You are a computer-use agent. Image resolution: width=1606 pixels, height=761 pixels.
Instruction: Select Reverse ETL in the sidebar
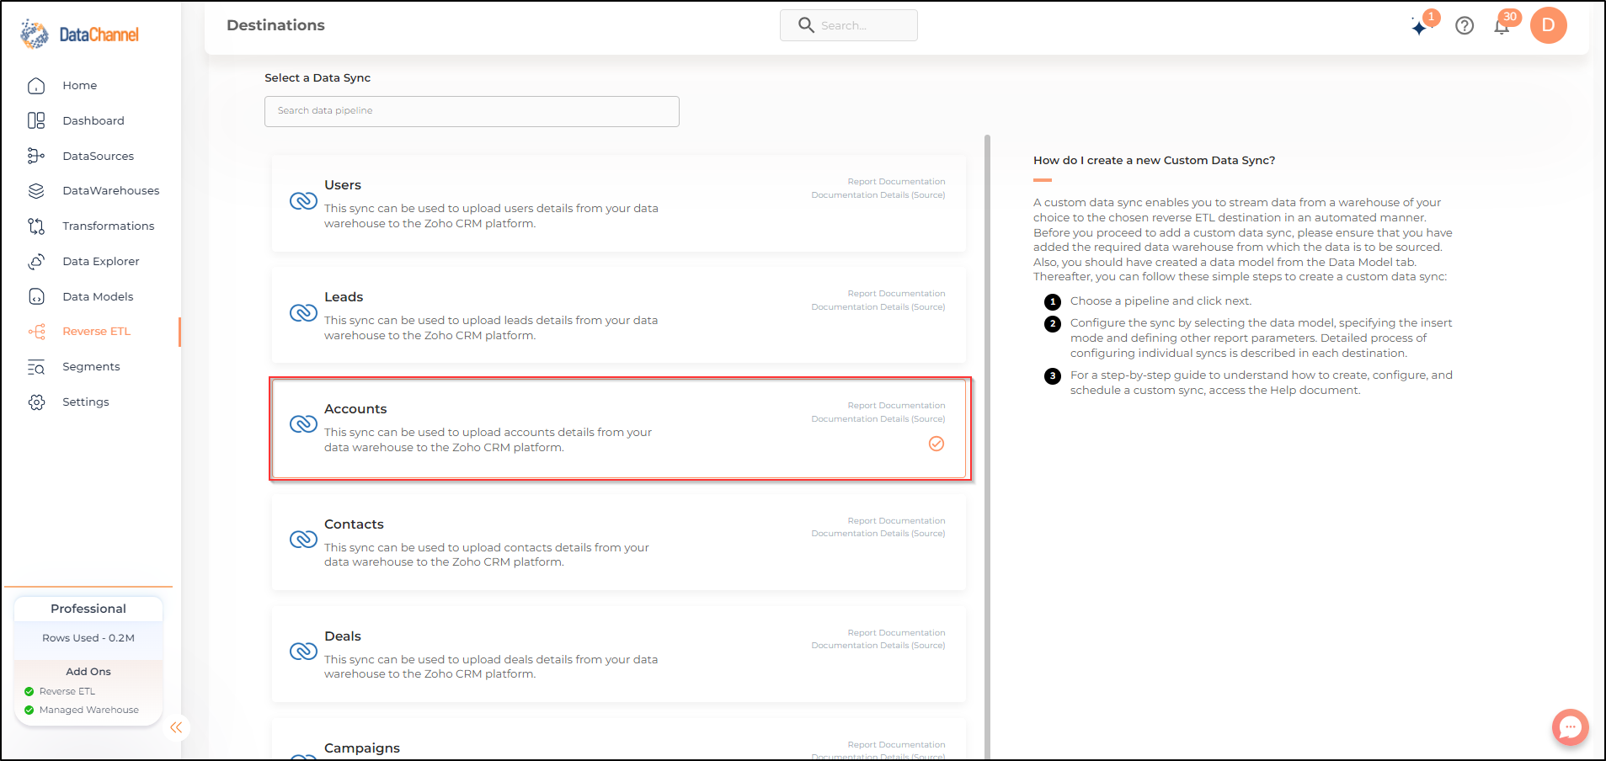[97, 332]
